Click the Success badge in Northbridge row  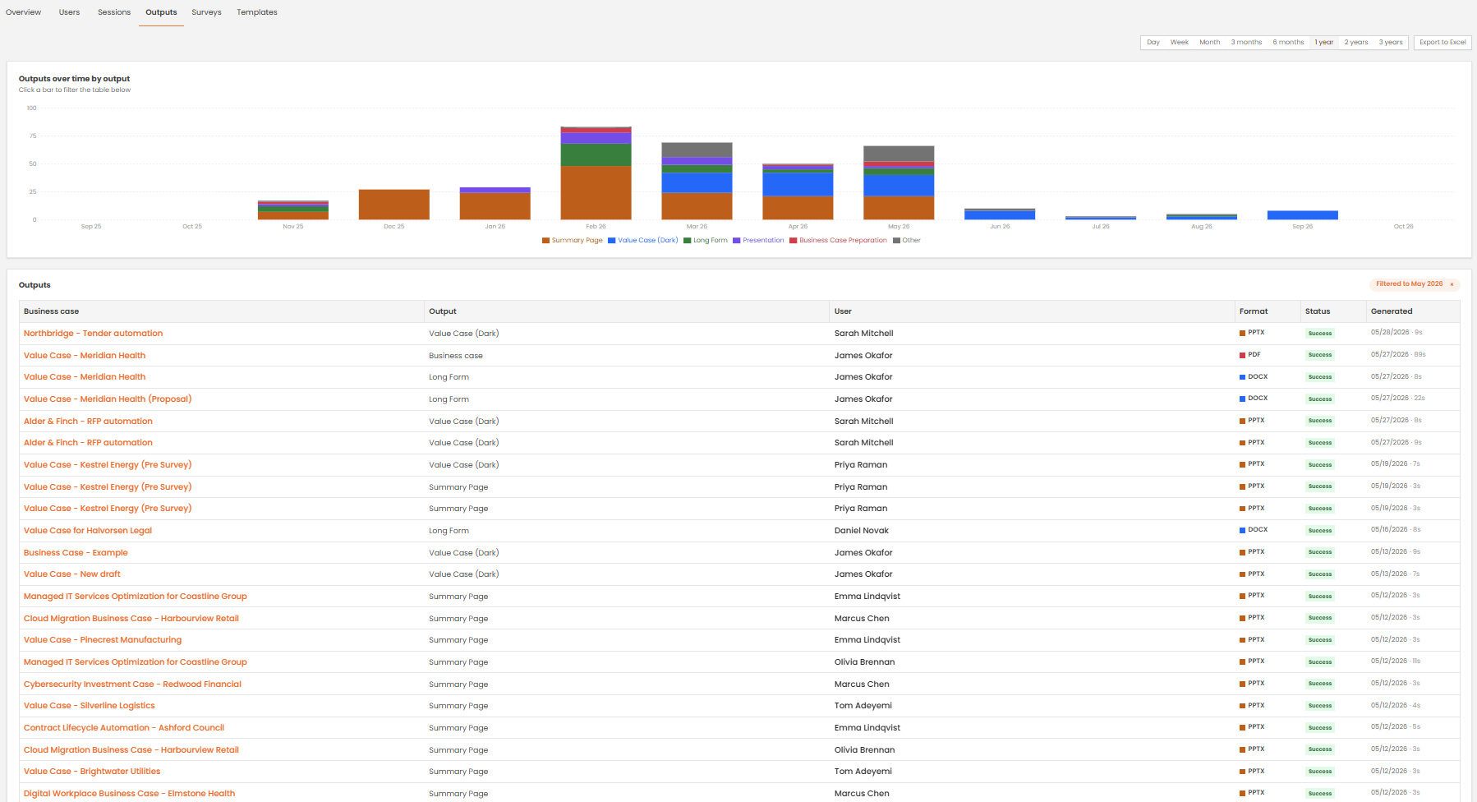point(1320,334)
